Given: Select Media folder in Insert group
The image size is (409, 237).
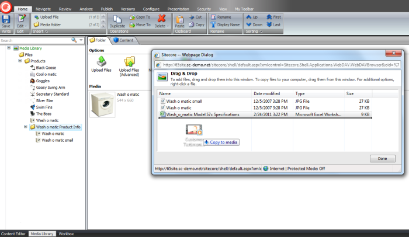Looking at the screenshot, I should coord(47,25).
